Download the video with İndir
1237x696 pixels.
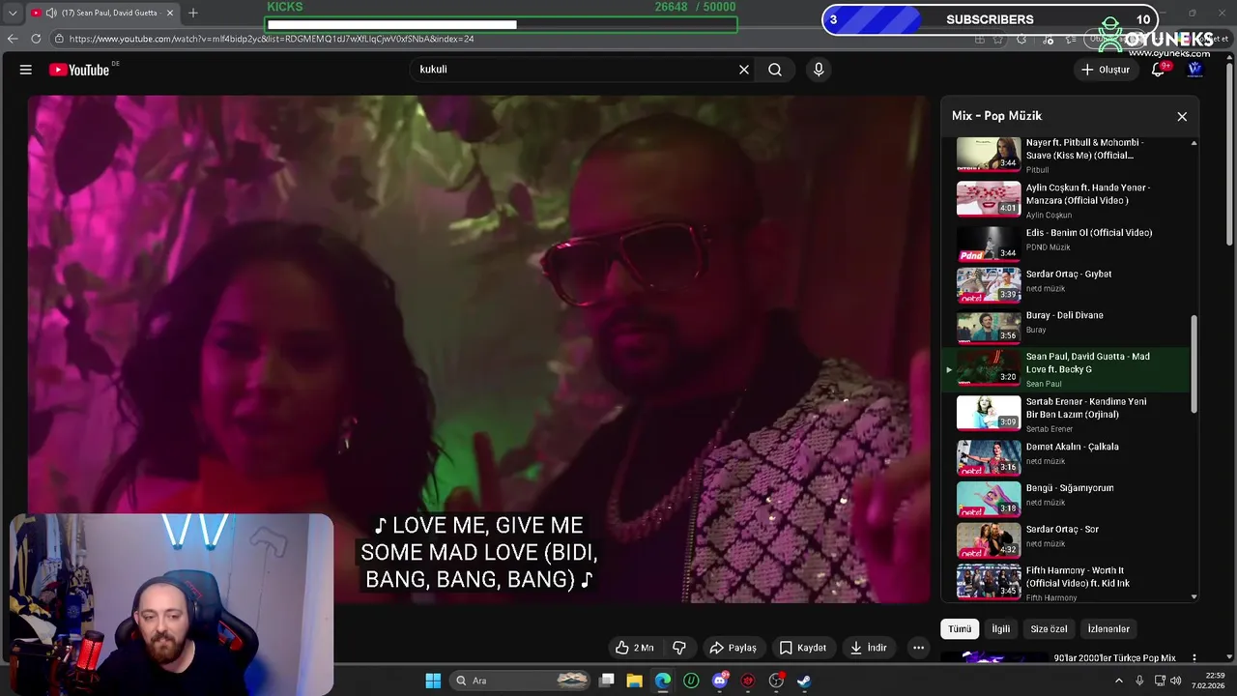point(868,648)
